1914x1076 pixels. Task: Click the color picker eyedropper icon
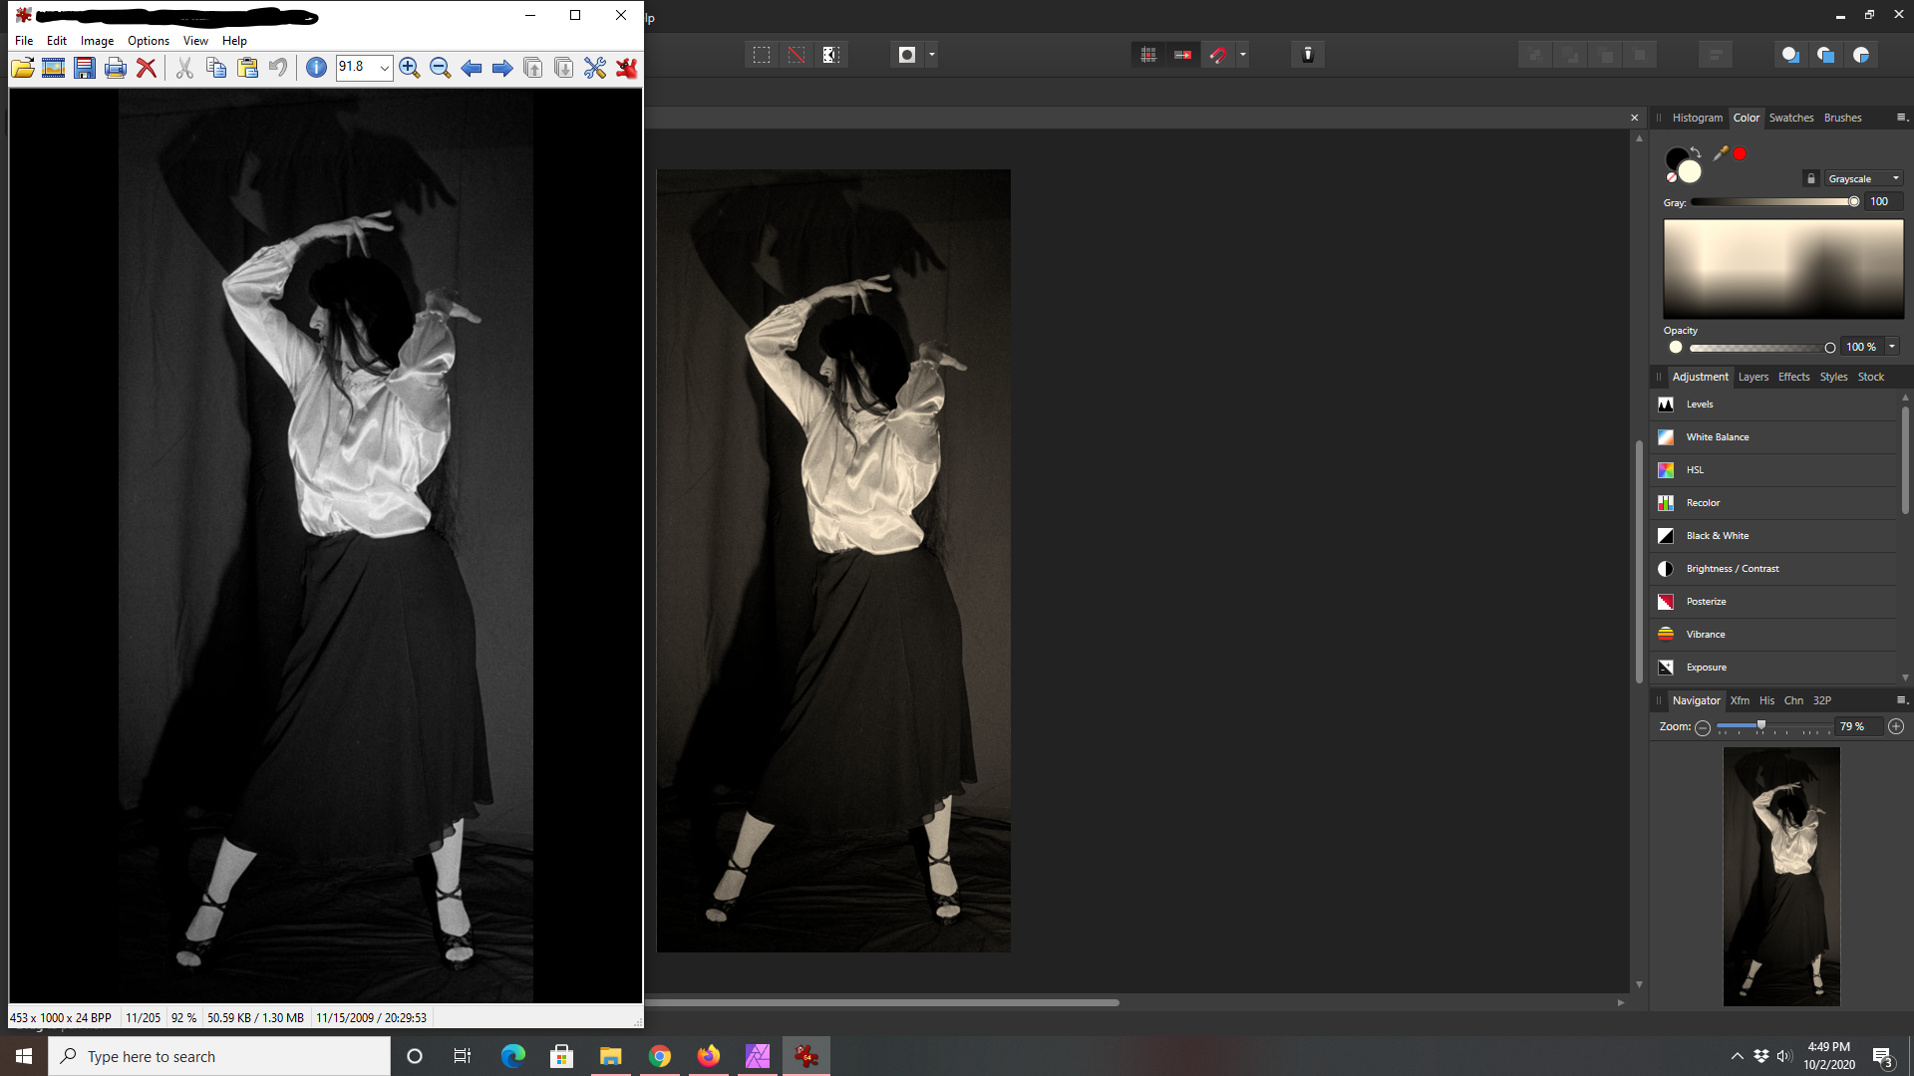[1721, 153]
